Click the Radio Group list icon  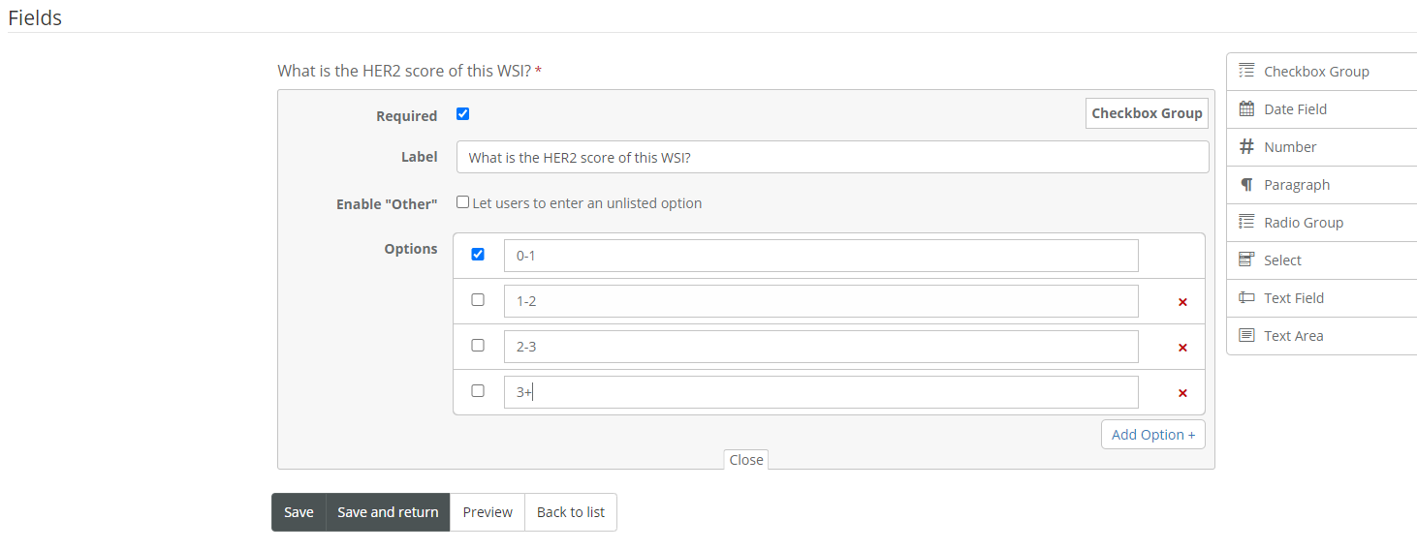pos(1246,223)
